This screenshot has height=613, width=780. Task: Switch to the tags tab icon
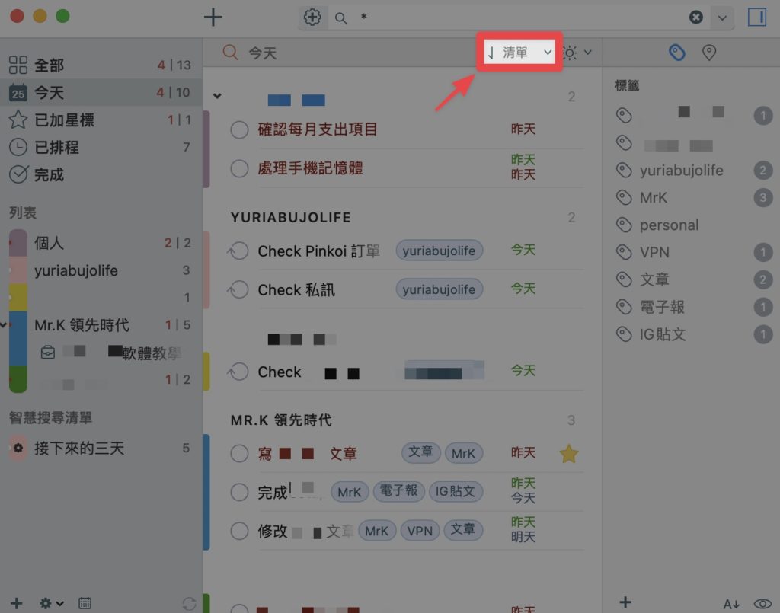pos(677,53)
